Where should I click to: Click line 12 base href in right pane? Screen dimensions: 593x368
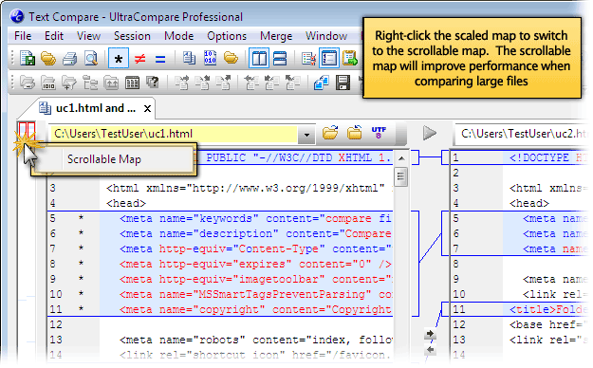[548, 324]
